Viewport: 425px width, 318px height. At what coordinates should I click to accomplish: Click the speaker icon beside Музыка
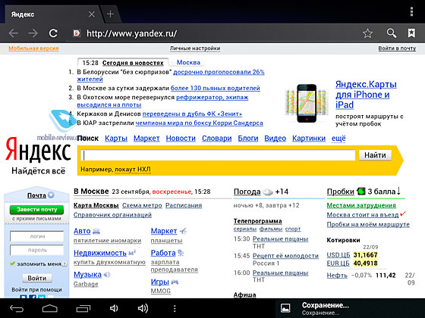(x=107, y=275)
